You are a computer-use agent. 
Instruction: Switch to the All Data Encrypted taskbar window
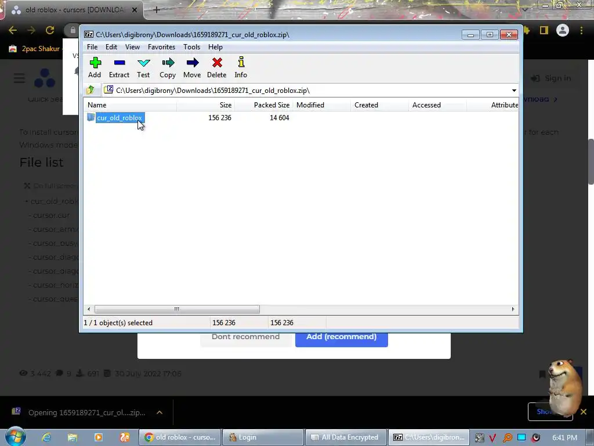point(346,437)
